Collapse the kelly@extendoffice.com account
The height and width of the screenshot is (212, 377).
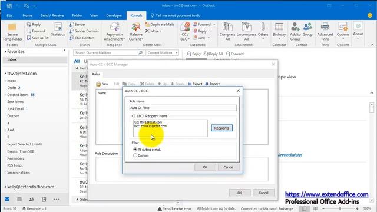click(x=5, y=187)
